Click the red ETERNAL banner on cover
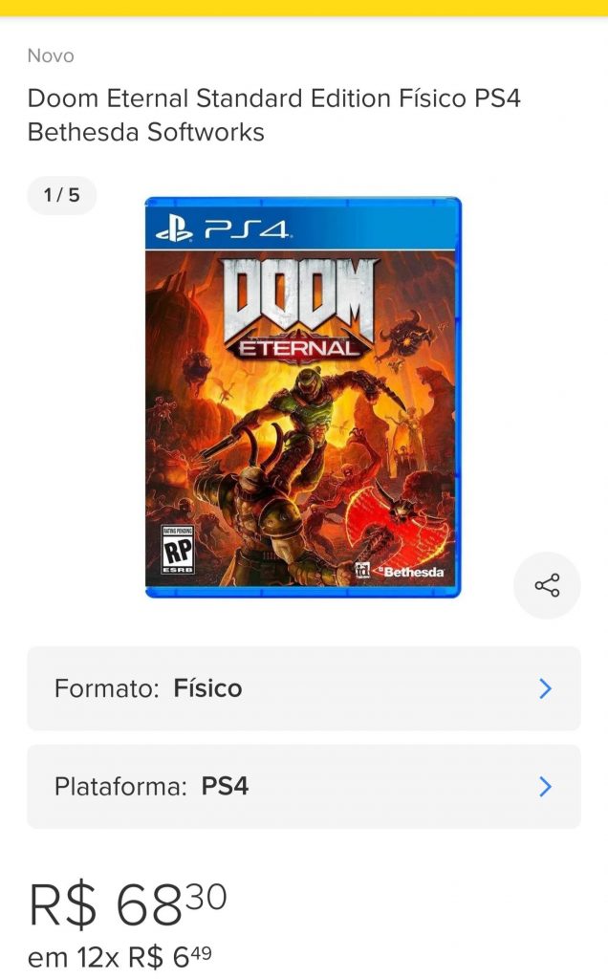 click(299, 348)
